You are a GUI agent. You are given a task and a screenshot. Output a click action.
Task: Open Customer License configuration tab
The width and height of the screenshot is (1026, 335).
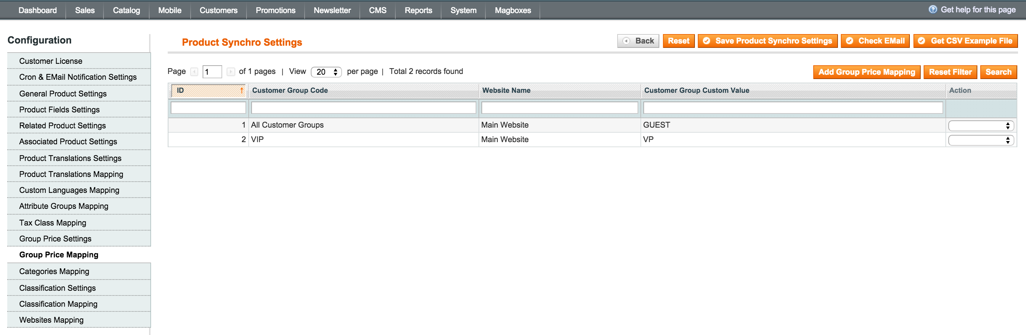[x=79, y=61]
